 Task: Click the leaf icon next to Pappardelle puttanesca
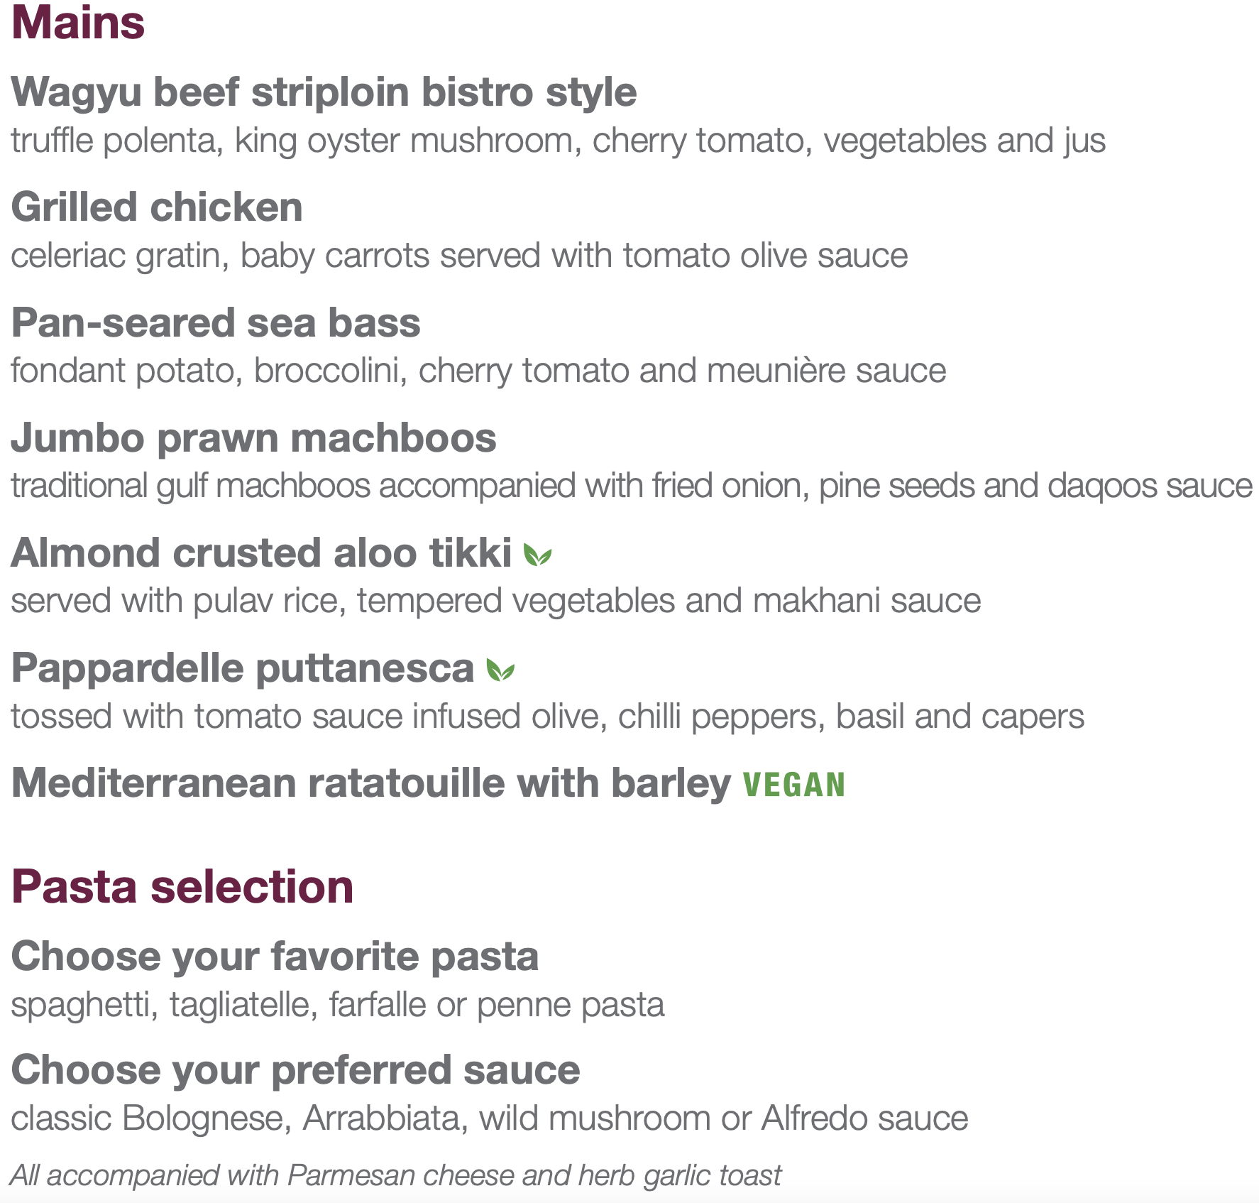tap(500, 670)
